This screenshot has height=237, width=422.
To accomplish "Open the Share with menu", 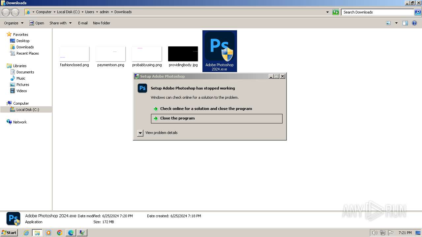I will click(x=60, y=23).
